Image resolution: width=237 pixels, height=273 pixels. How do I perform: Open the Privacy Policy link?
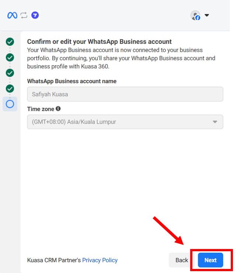point(100,260)
